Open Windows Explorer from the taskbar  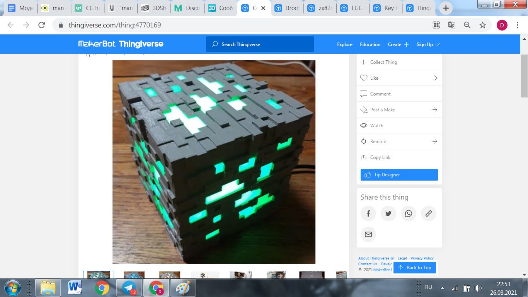tap(48, 288)
